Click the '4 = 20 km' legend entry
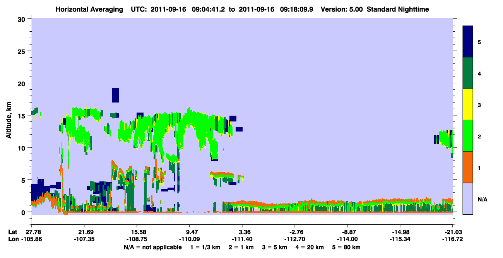 (310, 247)
